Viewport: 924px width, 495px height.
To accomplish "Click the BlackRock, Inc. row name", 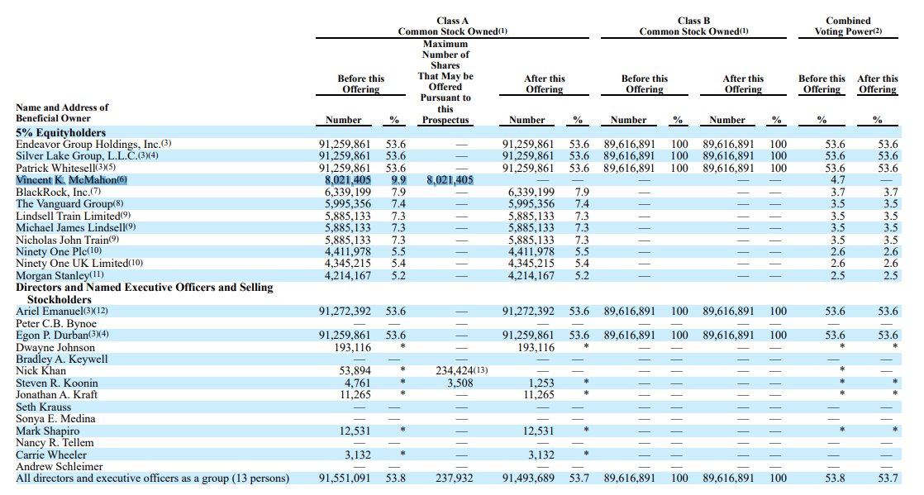I will click(x=58, y=192).
